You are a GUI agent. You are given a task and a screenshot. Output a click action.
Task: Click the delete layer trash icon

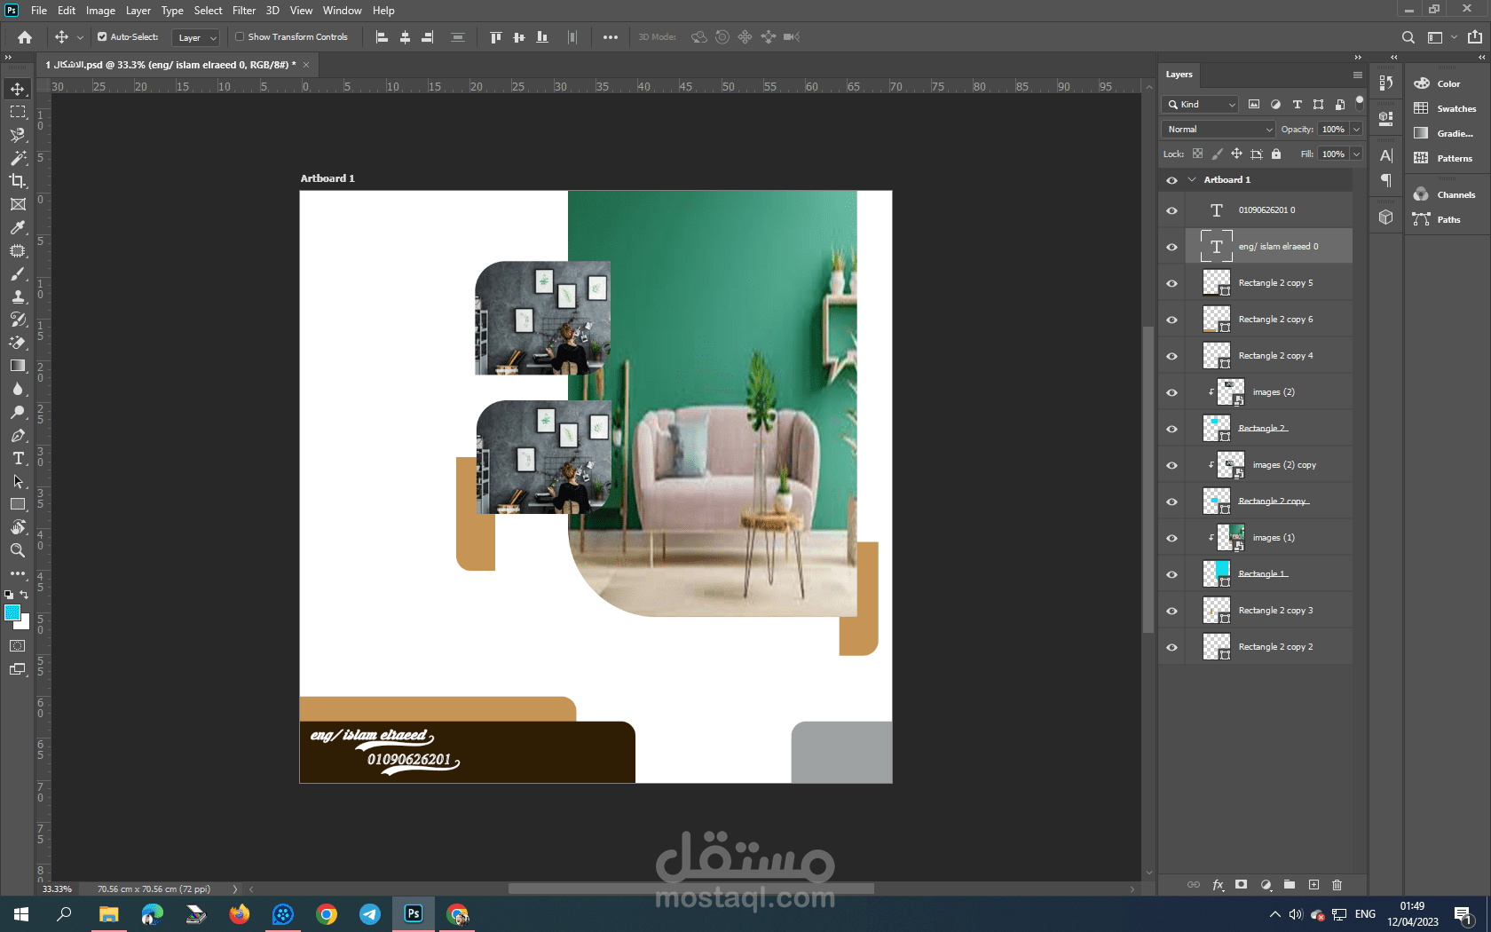tap(1337, 885)
